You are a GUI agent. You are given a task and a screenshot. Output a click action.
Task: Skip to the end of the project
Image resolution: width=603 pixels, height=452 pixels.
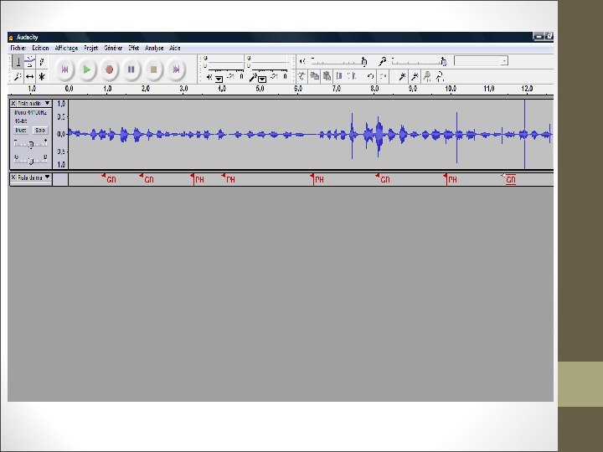(x=176, y=69)
